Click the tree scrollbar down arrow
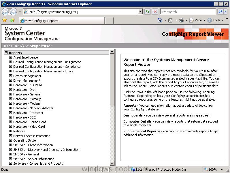Image resolution: width=230 pixels, height=173 pixels. (x=112, y=163)
